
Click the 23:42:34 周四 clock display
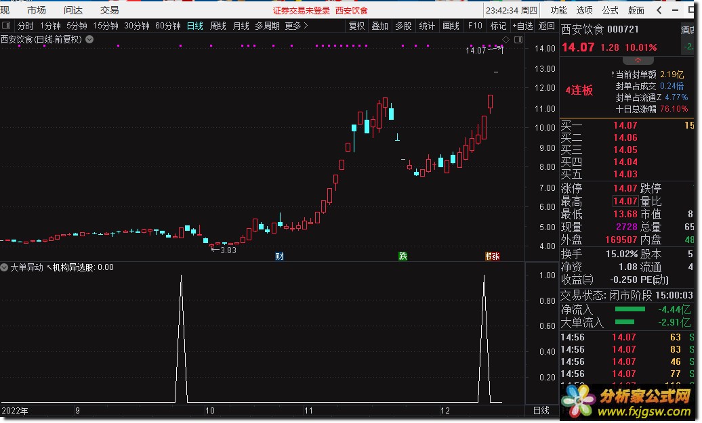click(x=512, y=10)
